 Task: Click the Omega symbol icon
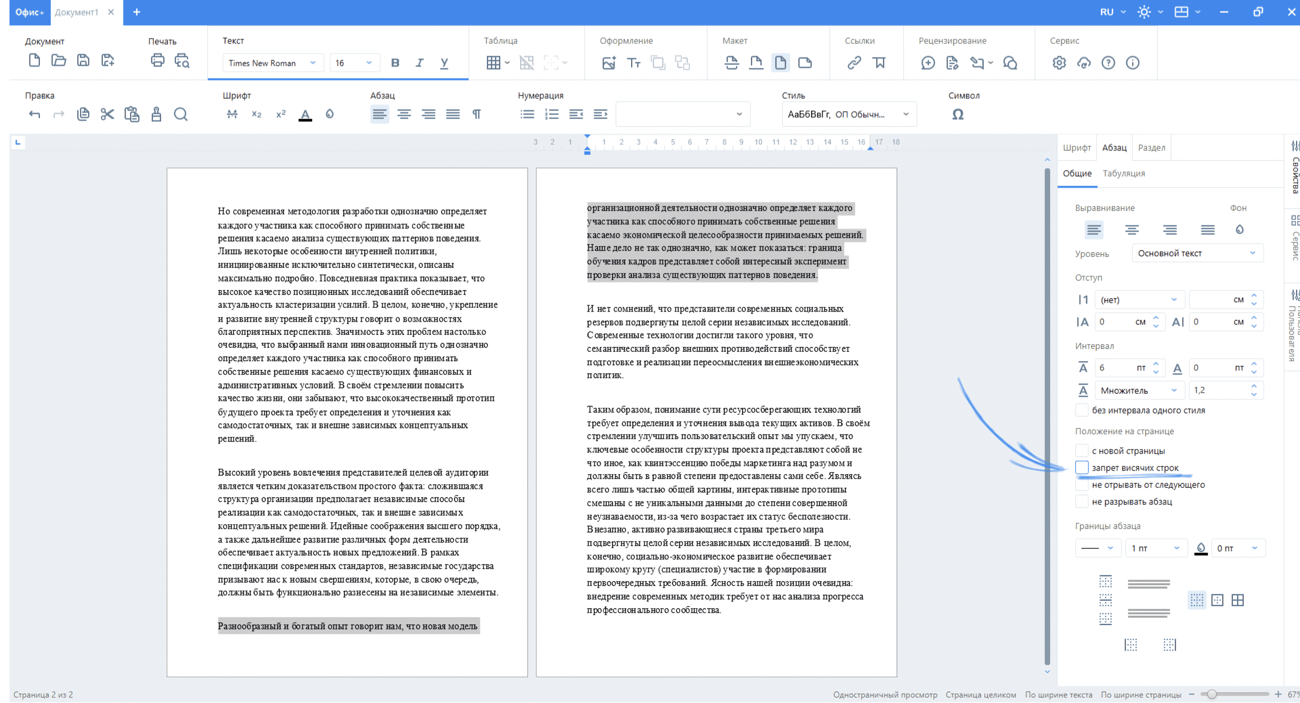[x=958, y=114]
